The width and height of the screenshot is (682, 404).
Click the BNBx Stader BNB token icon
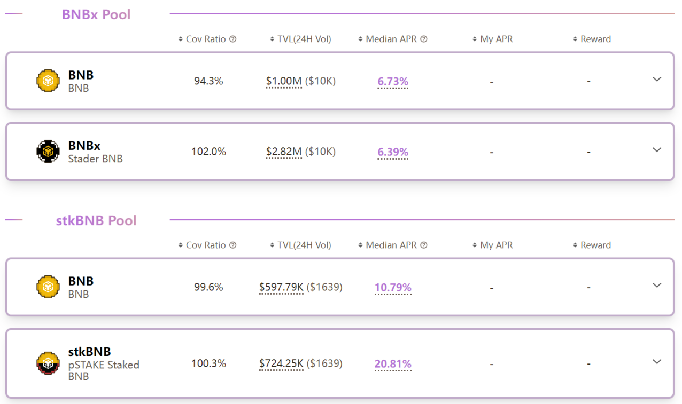48,152
